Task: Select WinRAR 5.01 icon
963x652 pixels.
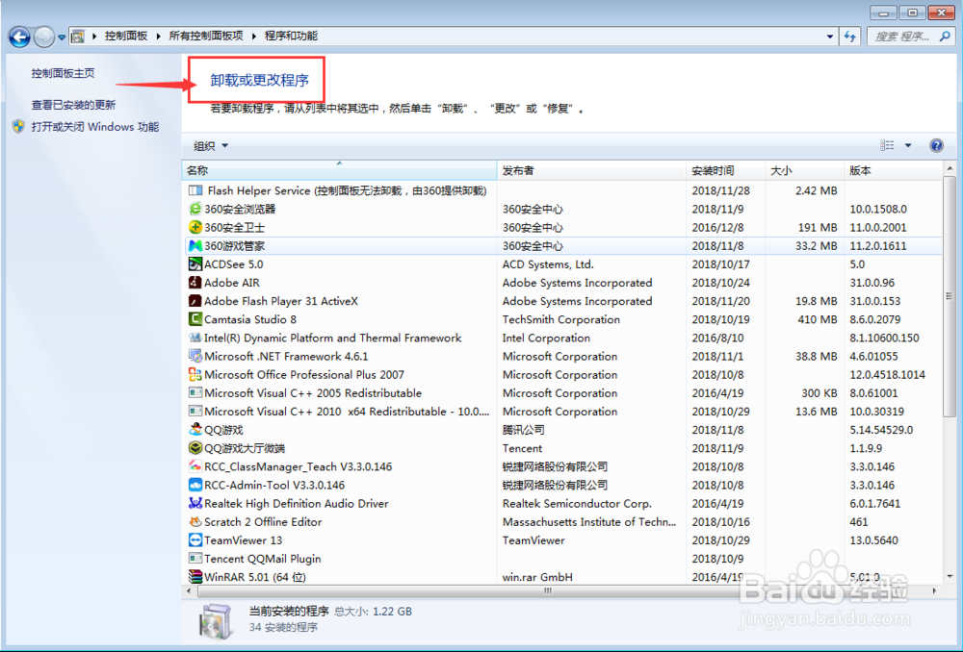Action: (195, 577)
